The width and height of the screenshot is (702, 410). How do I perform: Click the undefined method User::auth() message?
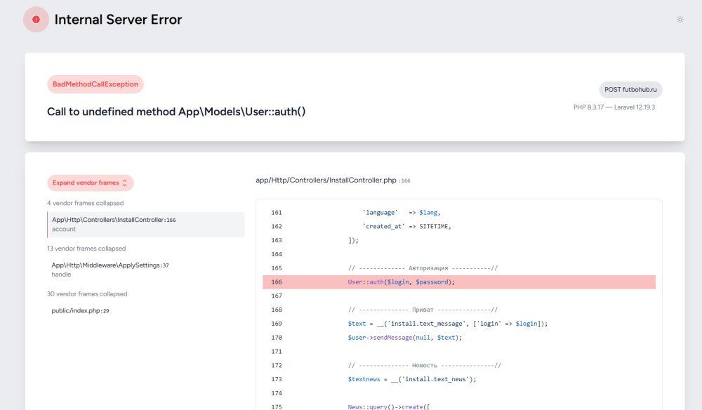176,112
